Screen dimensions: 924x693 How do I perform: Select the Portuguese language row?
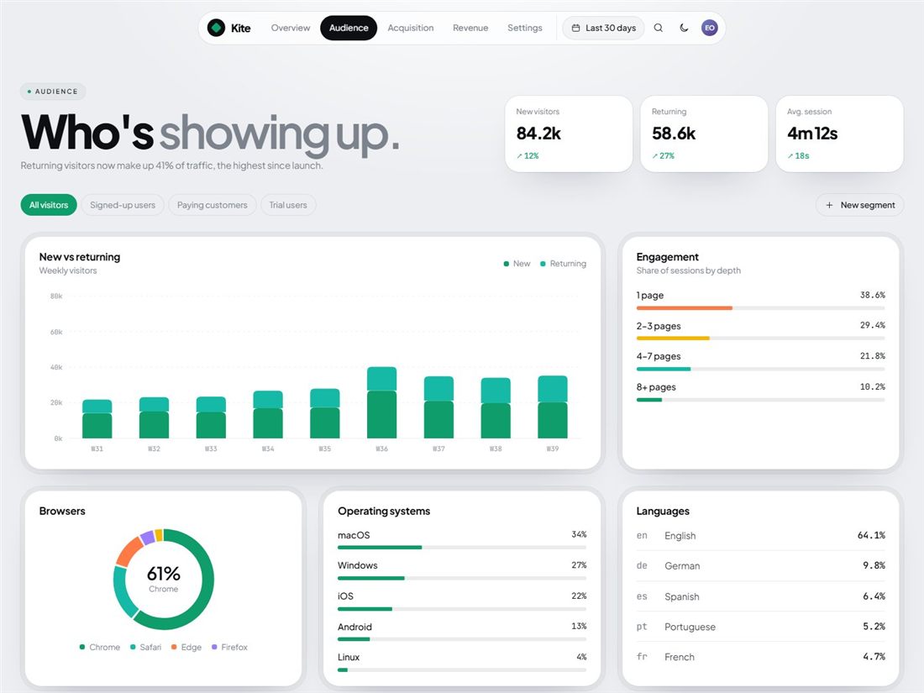click(761, 627)
